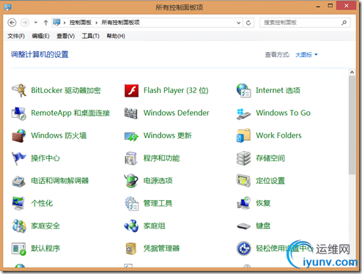Screen dimensions: 362x274
Task: Click the 家庭组 homegroup spheres icon
Action: pyautogui.click(x=131, y=226)
